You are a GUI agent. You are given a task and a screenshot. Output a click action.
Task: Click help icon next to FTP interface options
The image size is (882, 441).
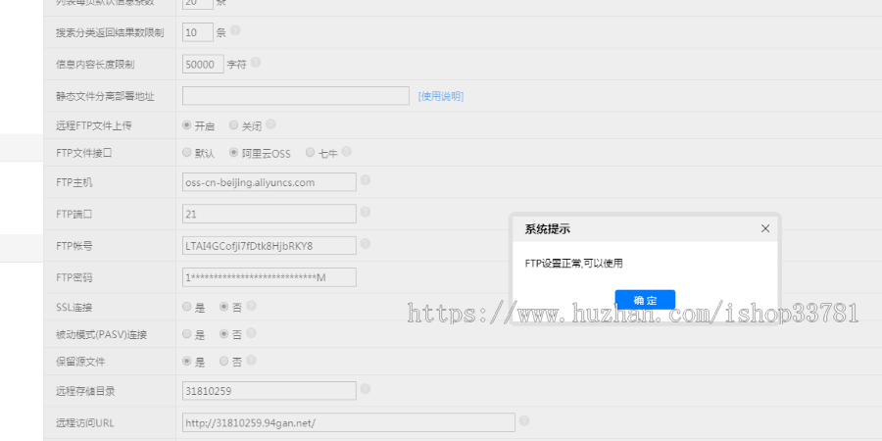coord(347,151)
